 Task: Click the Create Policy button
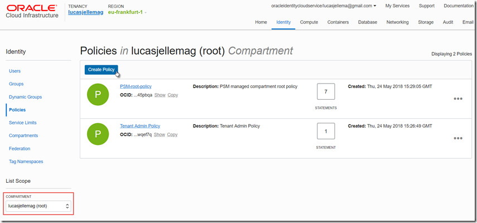(101, 69)
